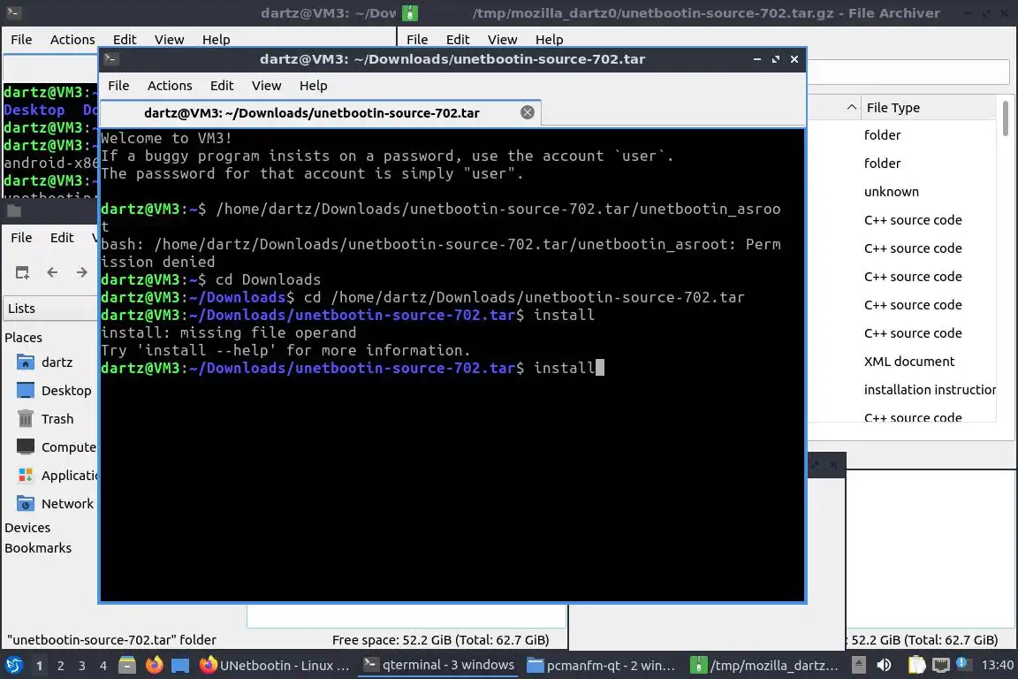This screenshot has width=1018, height=679.
Task: Select the installation instructions row in archiver
Action: (929, 390)
